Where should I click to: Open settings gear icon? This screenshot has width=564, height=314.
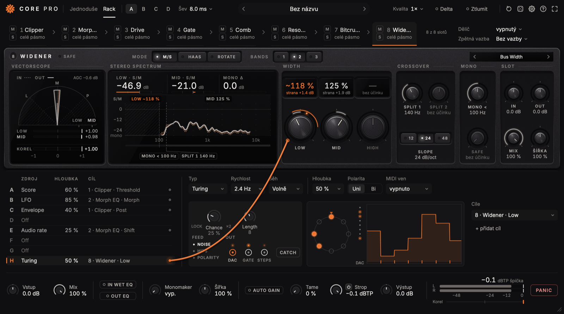point(532,9)
